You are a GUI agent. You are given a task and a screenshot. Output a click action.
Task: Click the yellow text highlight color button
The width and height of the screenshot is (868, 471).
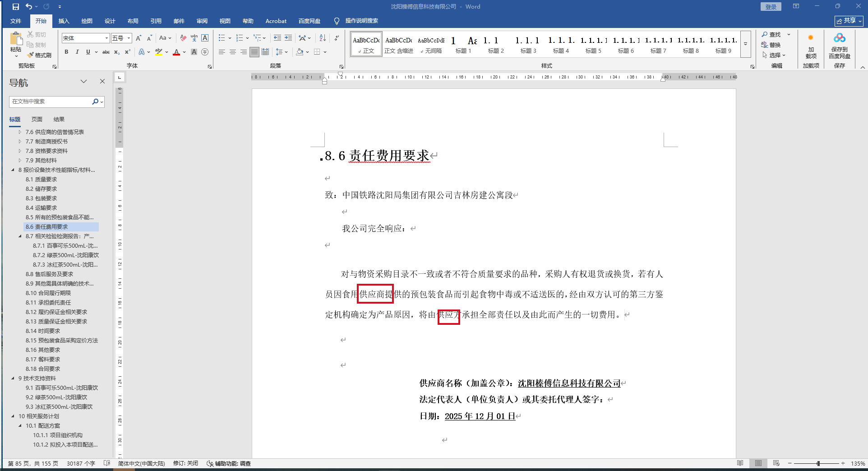pyautogui.click(x=159, y=52)
